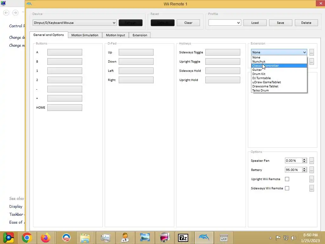Click the B button mapping field
This screenshot has width=325, height=244.
(65, 61)
